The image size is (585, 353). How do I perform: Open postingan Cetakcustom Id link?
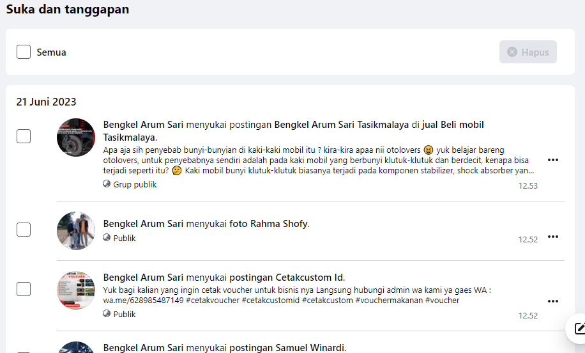coord(287,278)
